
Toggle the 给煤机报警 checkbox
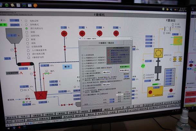(x=28, y=47)
